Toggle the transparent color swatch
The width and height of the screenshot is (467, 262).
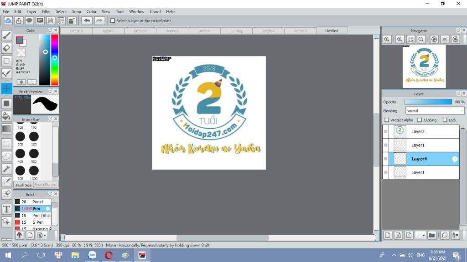pos(21,53)
